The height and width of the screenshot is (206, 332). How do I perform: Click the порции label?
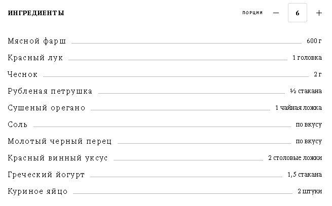(x=252, y=13)
